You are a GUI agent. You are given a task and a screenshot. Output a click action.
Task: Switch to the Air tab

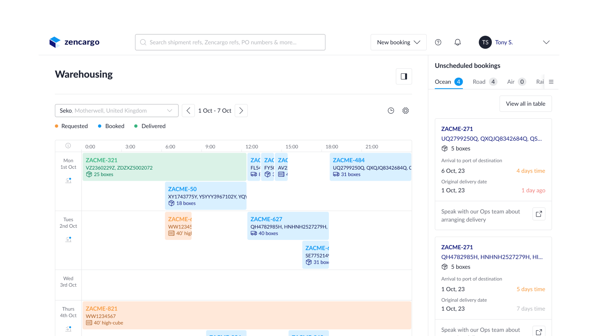click(x=516, y=82)
